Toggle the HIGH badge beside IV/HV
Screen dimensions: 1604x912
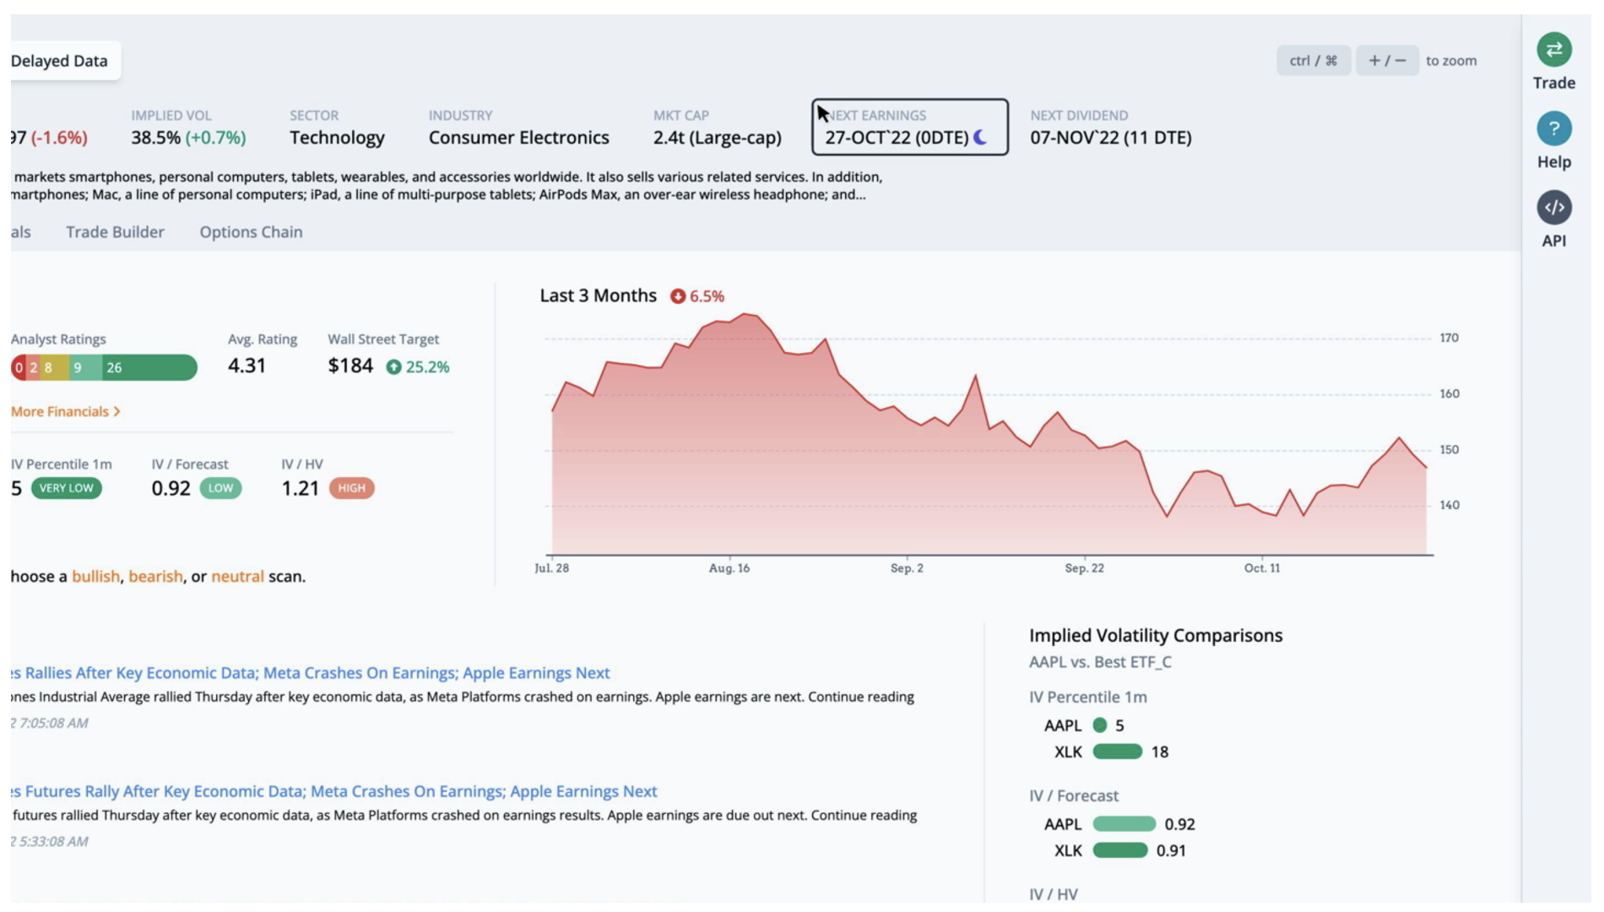pos(351,488)
